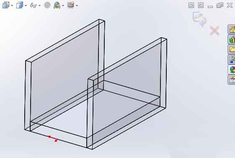Restore down the document window
235x158 pixels.
(220, 5)
